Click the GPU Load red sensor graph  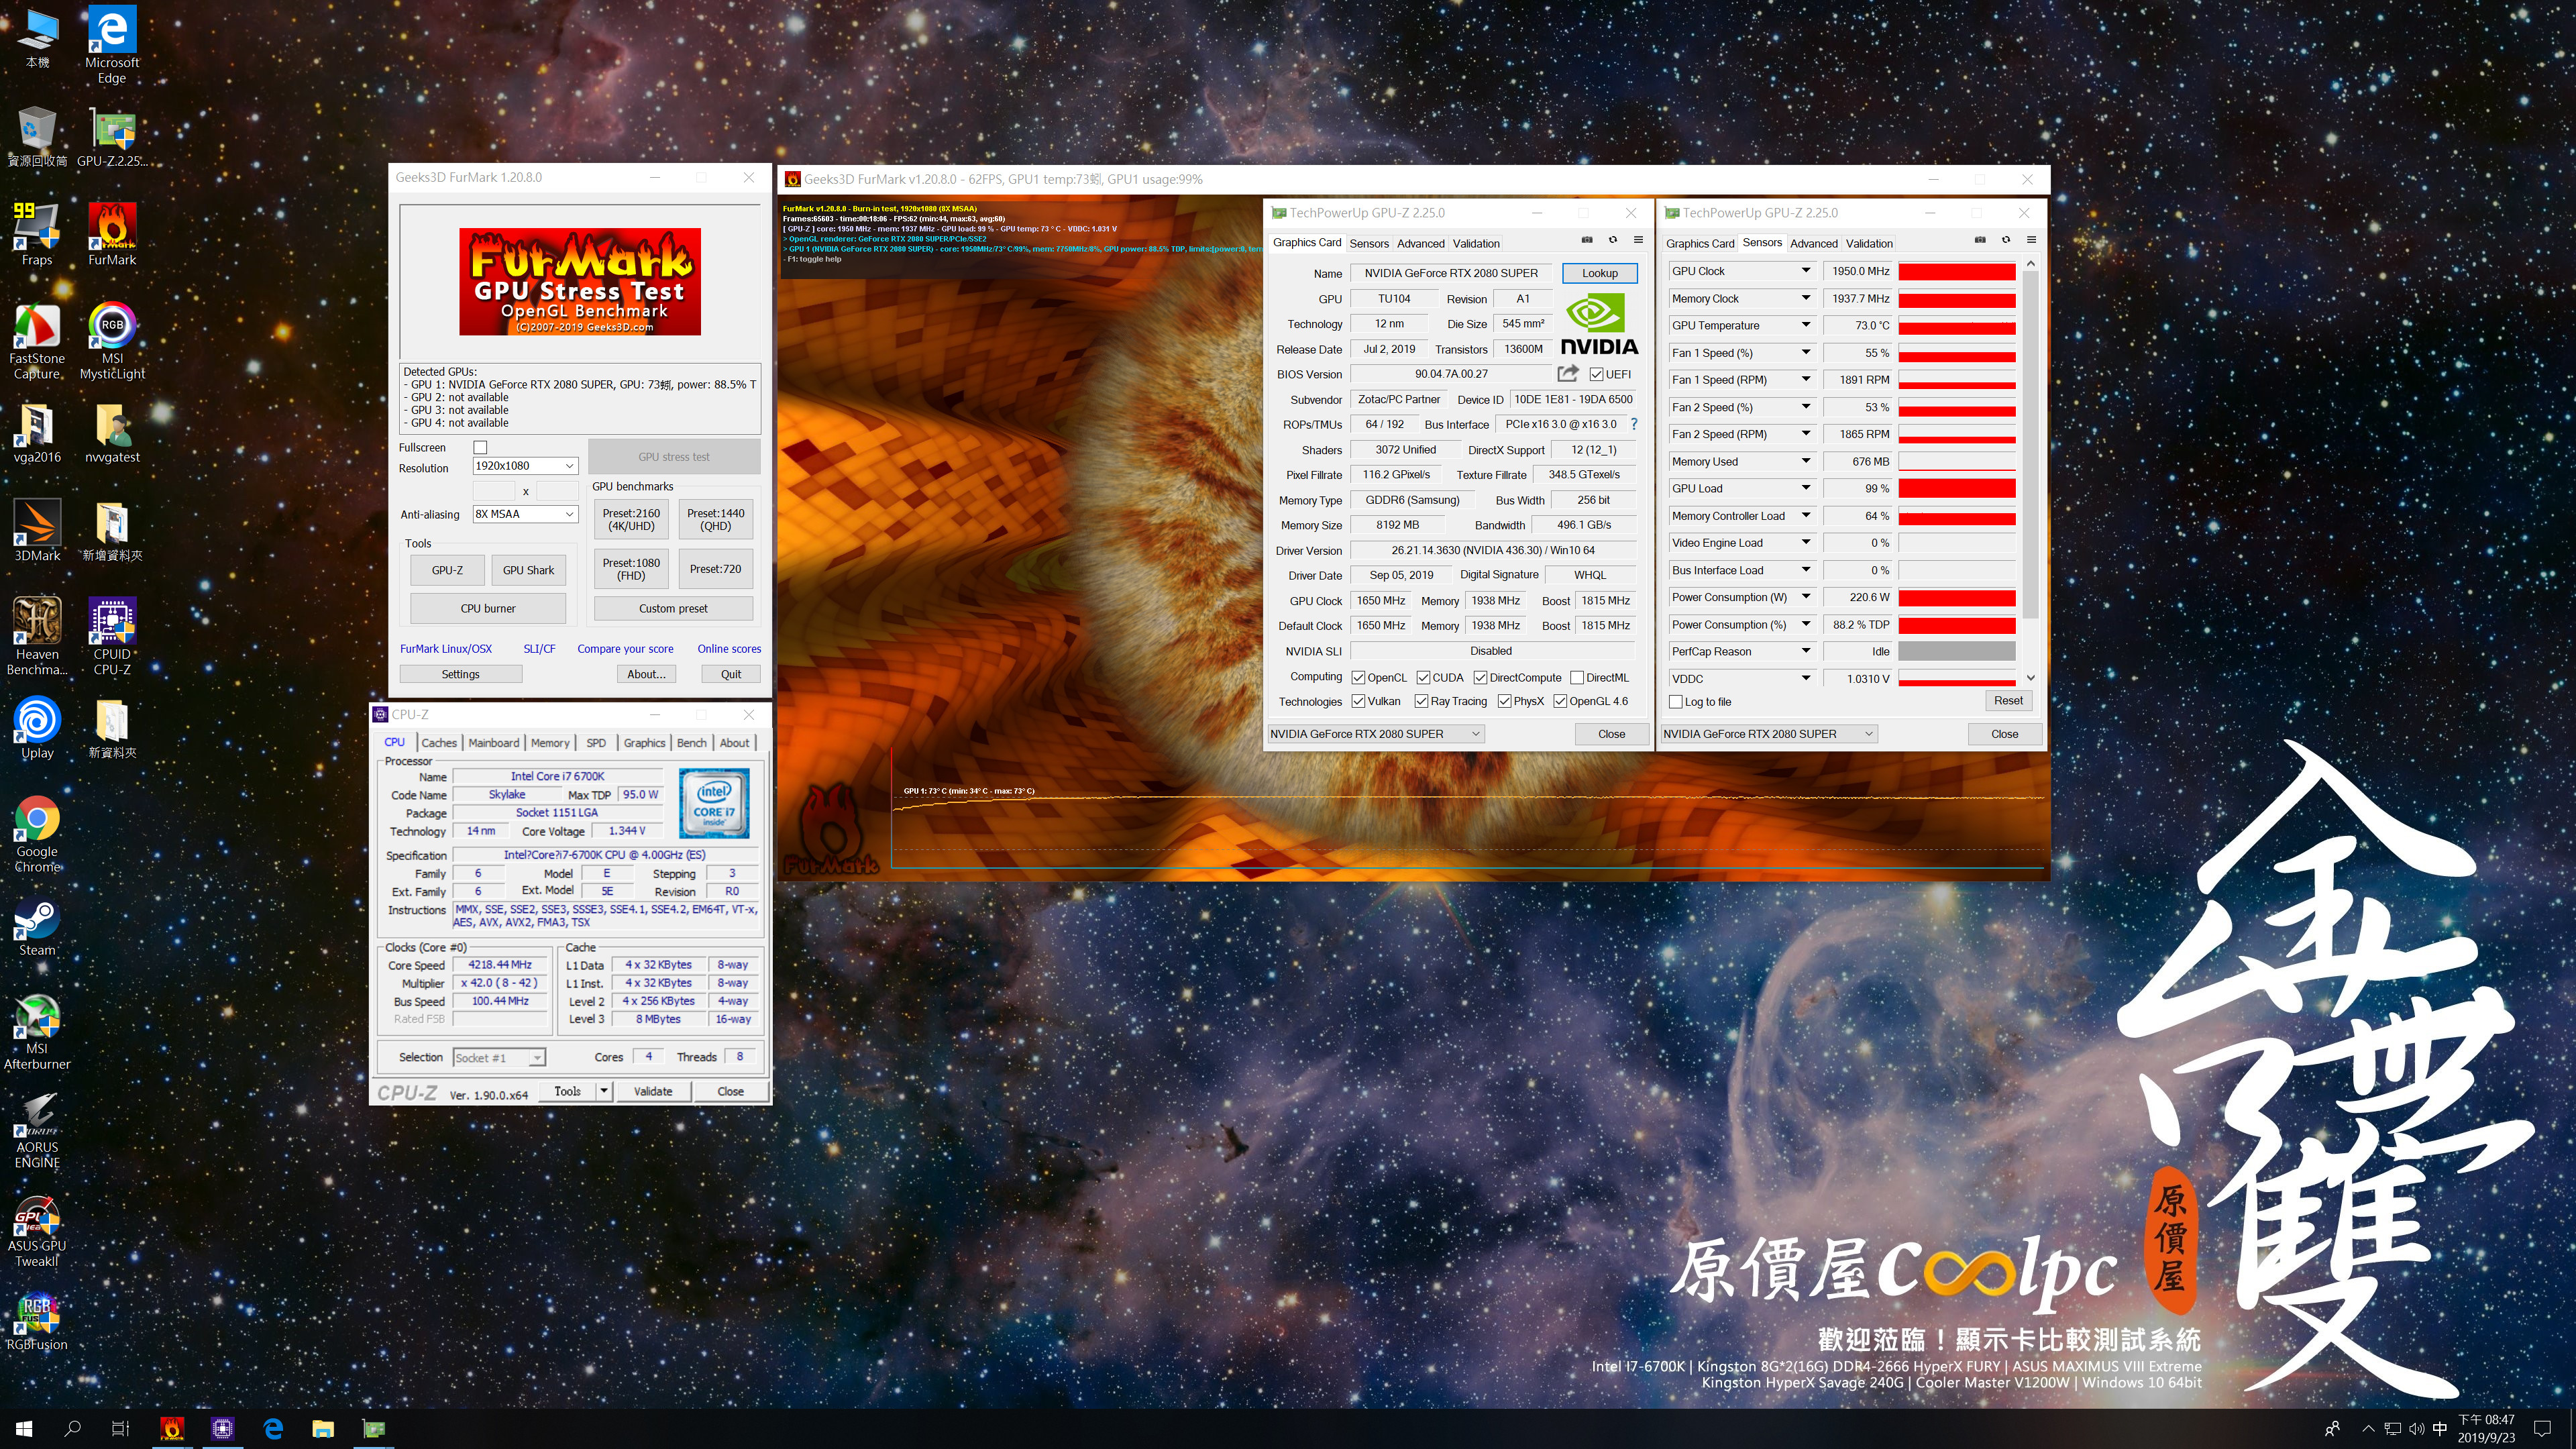point(1956,489)
